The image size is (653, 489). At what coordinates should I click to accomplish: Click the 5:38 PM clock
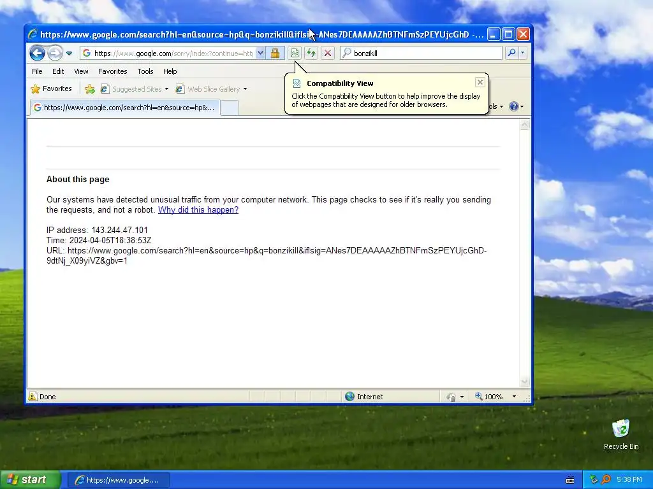click(629, 480)
